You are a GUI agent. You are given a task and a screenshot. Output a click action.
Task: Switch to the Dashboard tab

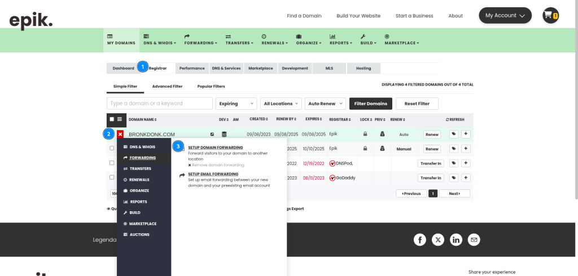point(124,69)
